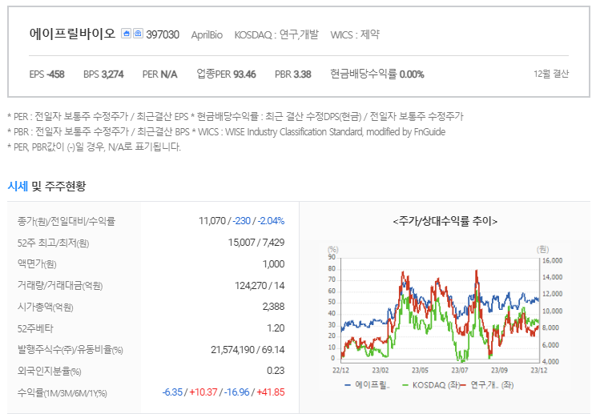Click the 발행주식수 value 21,574,190 / 69.14

click(x=248, y=349)
